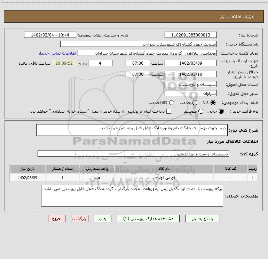This screenshot has height=259, width=268.
Task: Click the پاسخ به نیاز button
Action: pyautogui.click(x=202, y=219)
